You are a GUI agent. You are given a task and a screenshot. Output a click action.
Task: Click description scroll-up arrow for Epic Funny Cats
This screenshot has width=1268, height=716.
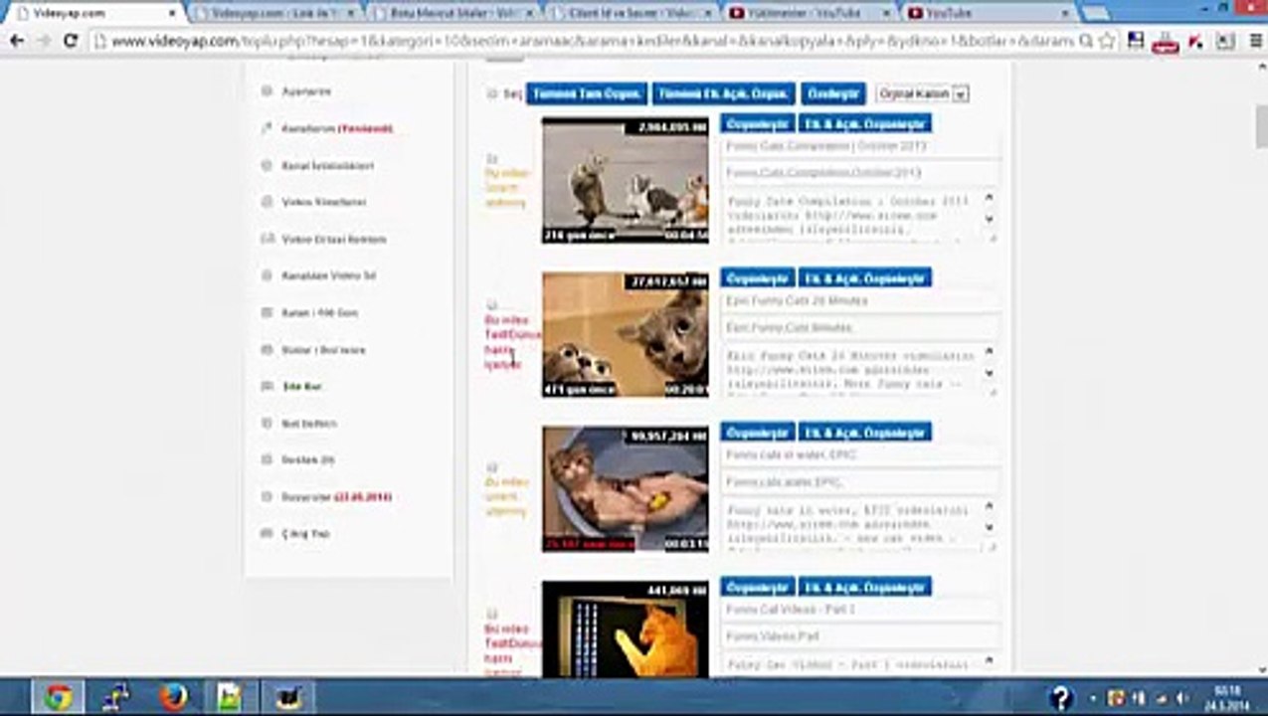[990, 352]
